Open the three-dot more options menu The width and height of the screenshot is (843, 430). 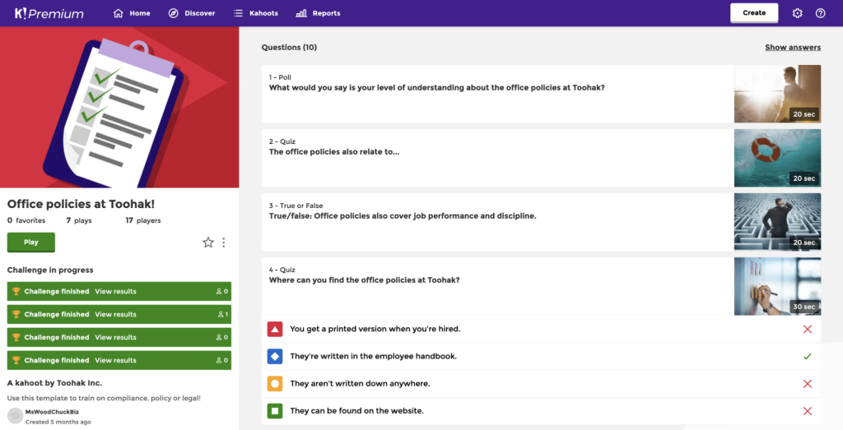[x=224, y=243]
